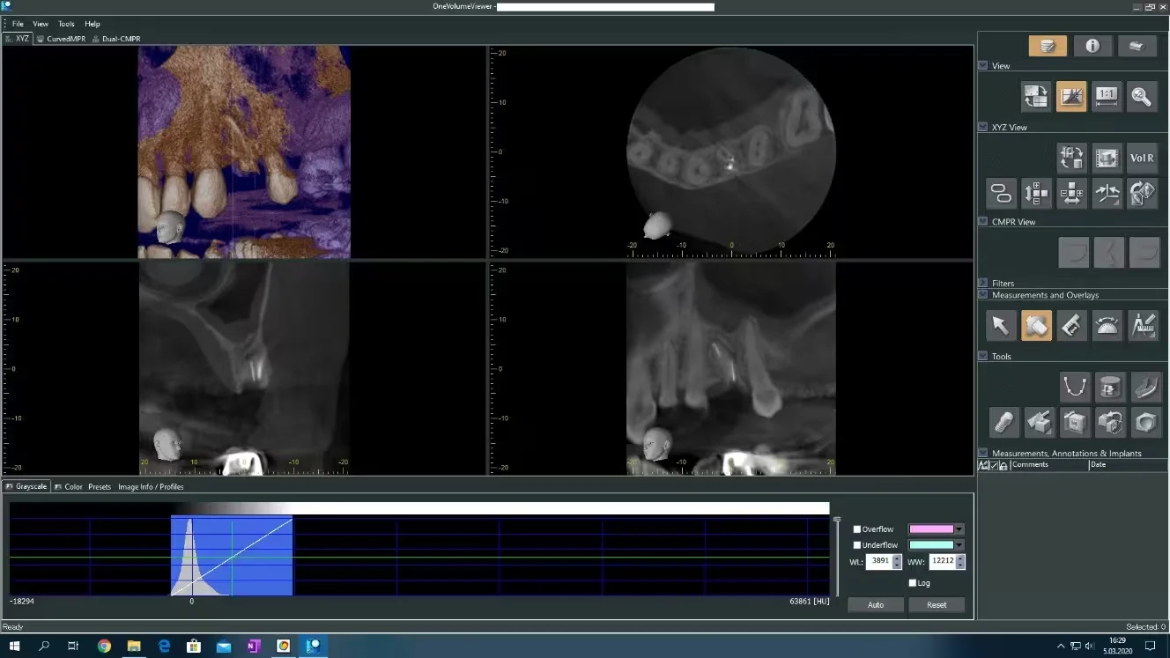Toggle the Log checkbox
This screenshot has height=658, width=1170.
913,583
